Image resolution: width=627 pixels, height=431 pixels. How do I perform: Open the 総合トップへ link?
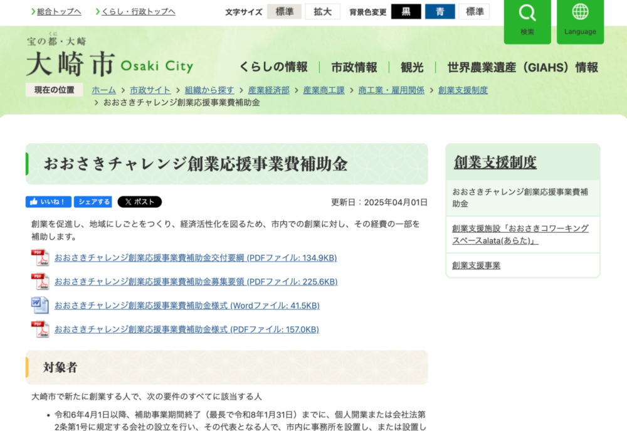[x=59, y=11]
